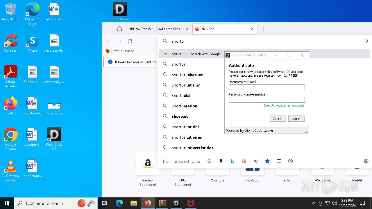Search this time in History clock
This screenshot has width=372, height=209.
click(291, 161)
